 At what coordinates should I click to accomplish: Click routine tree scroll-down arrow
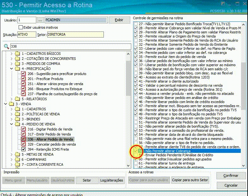click(128, 166)
